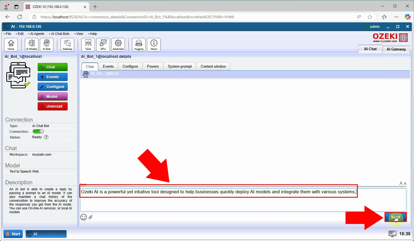The width and height of the screenshot is (414, 241).
Task: Open the Home toolbar icon
Action: [11, 45]
